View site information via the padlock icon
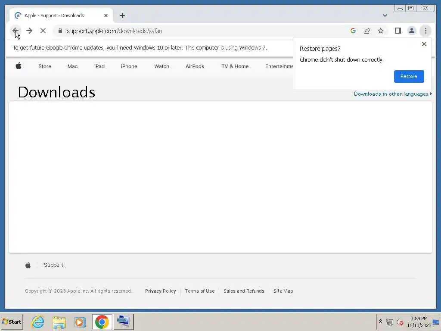The height and width of the screenshot is (331, 441). pos(60,31)
